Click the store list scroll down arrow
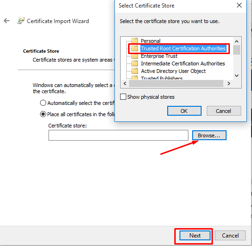Image resolution: width=252 pixels, height=246 pixels. 236,76
